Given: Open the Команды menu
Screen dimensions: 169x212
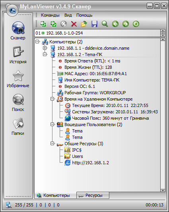Looking at the screenshot, I should (x=50, y=15).
